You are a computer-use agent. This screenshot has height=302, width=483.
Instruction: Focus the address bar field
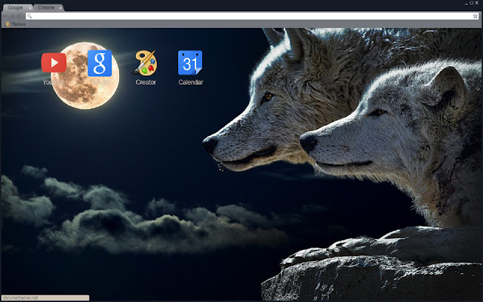point(241,15)
